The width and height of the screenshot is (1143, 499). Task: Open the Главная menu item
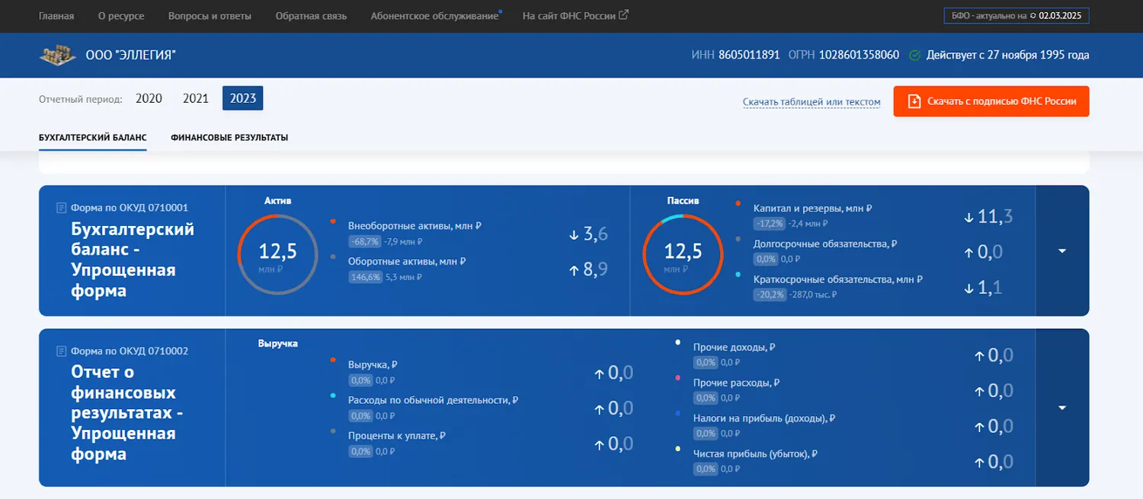pyautogui.click(x=56, y=16)
